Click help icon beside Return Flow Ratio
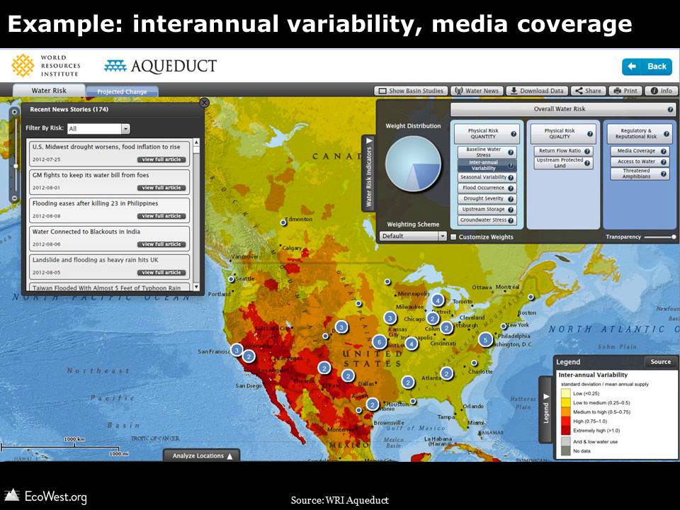 pos(586,152)
